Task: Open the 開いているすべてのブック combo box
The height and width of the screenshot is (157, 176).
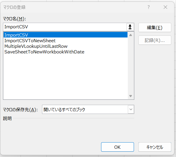Action: point(88,109)
